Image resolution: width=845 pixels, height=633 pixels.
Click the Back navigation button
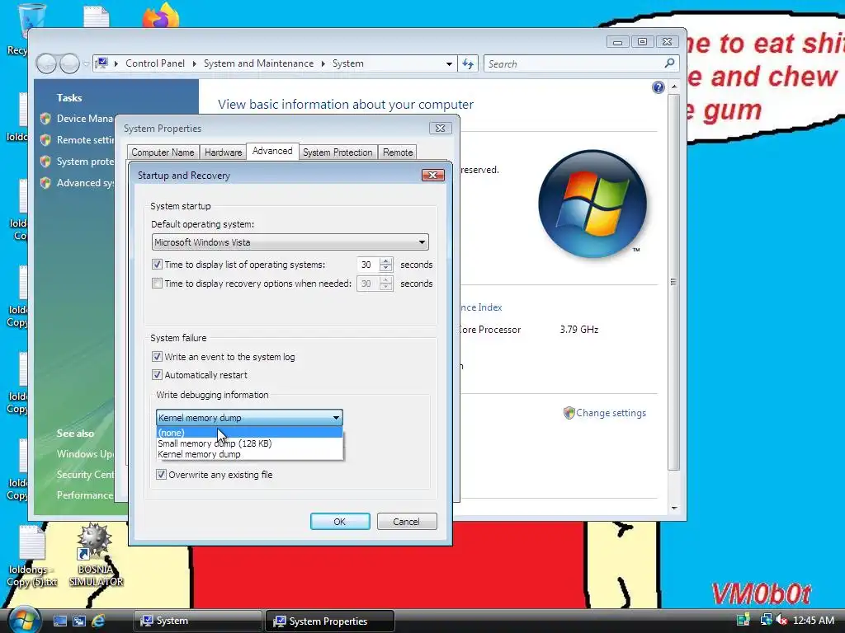pyautogui.click(x=46, y=63)
